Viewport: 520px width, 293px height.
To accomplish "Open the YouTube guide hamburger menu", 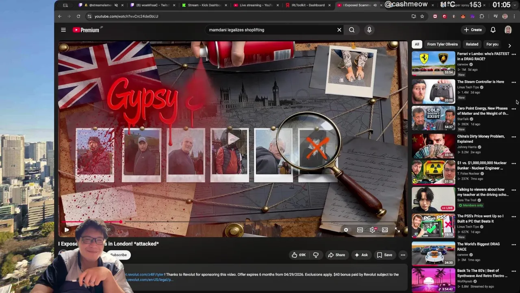I will (63, 30).
